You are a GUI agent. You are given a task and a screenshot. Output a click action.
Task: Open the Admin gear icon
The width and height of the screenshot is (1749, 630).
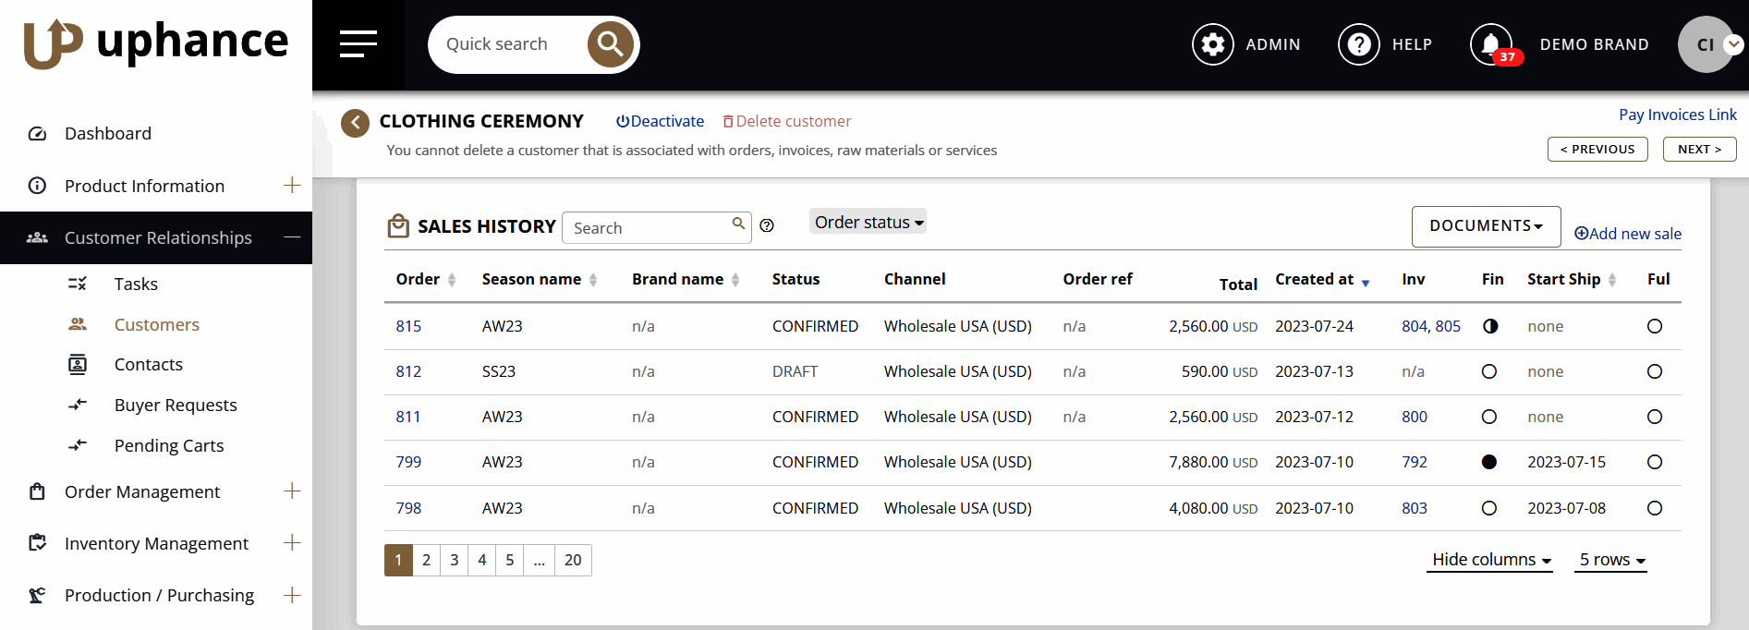[x=1212, y=44]
